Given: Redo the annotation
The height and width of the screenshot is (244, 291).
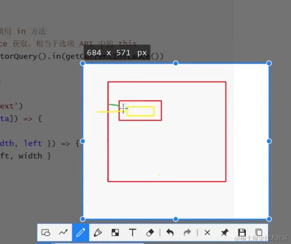Looking at the screenshot, I should tap(187, 232).
